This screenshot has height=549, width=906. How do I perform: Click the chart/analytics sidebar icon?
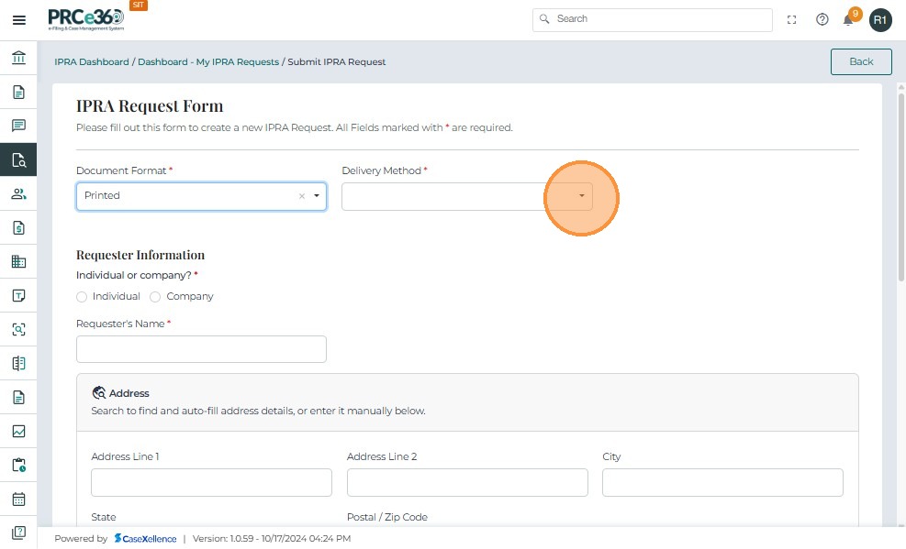(x=18, y=432)
